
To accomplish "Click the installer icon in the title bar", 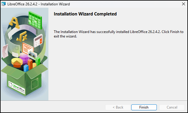I will coord(4,4).
